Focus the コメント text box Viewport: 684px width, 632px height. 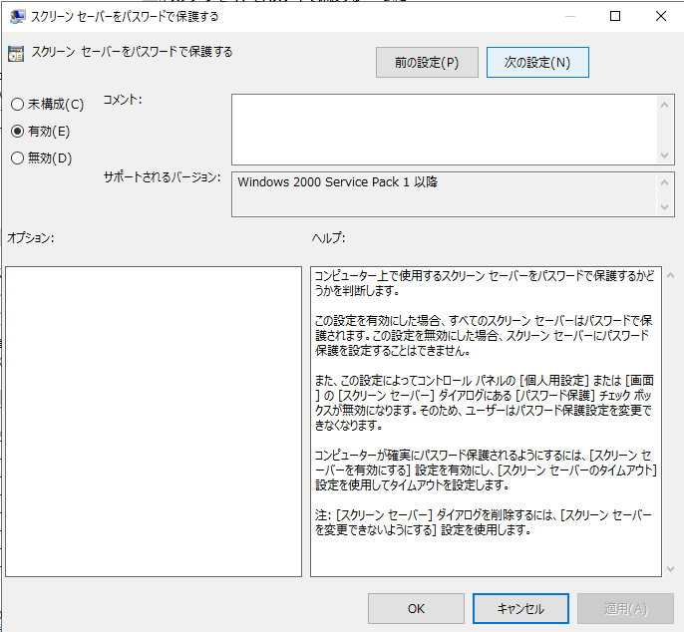tap(444, 129)
